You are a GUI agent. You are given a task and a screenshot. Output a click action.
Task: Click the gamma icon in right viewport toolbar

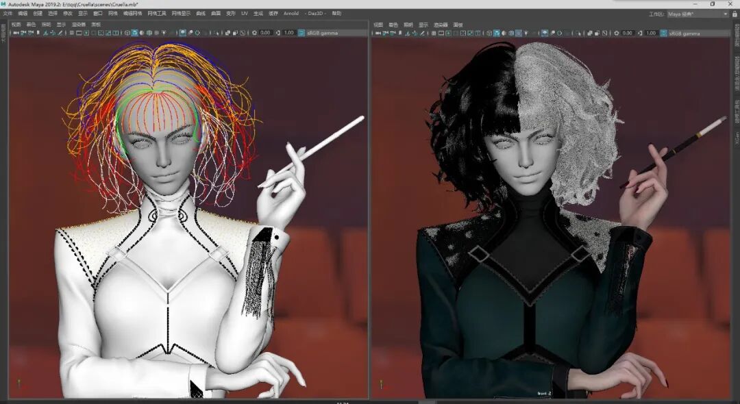[641, 34]
